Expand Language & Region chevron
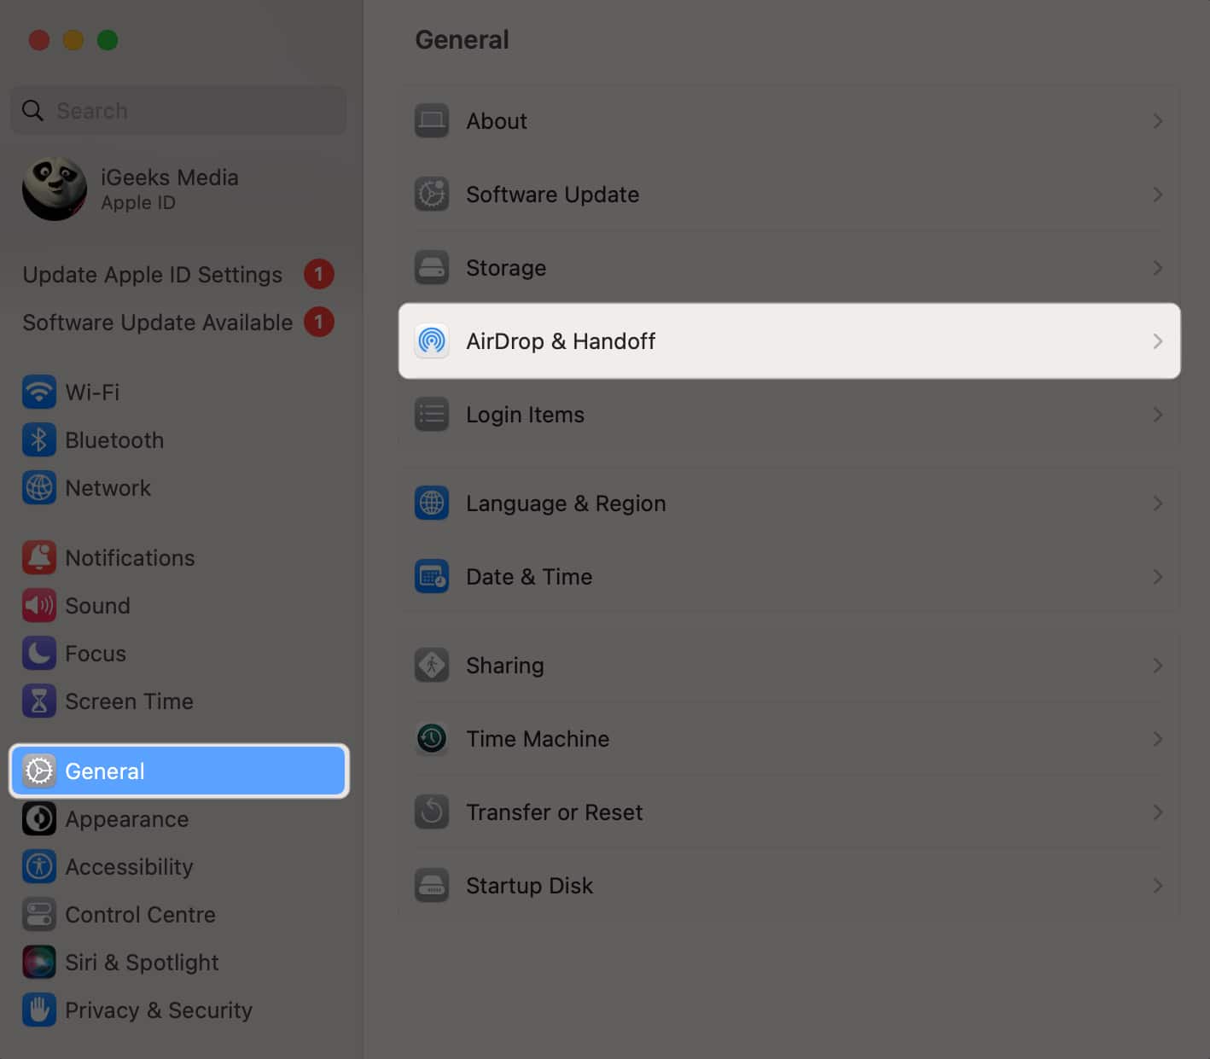This screenshot has width=1210, height=1059. pos(1158,503)
